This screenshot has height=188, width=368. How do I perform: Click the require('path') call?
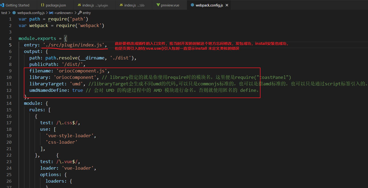[x=68, y=19]
